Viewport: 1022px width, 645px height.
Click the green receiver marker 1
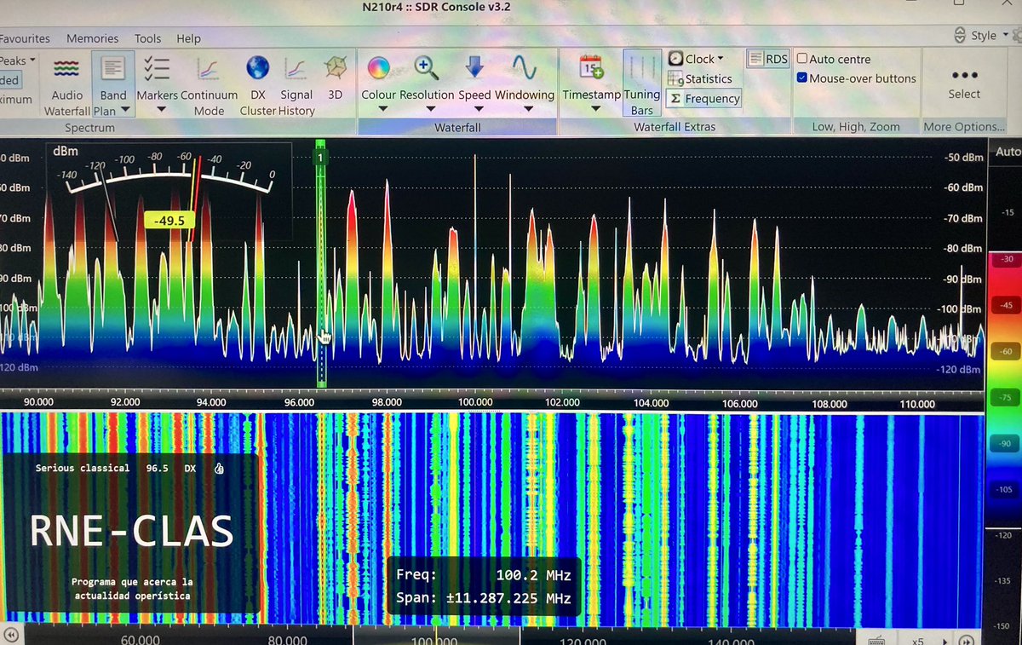pyautogui.click(x=320, y=157)
